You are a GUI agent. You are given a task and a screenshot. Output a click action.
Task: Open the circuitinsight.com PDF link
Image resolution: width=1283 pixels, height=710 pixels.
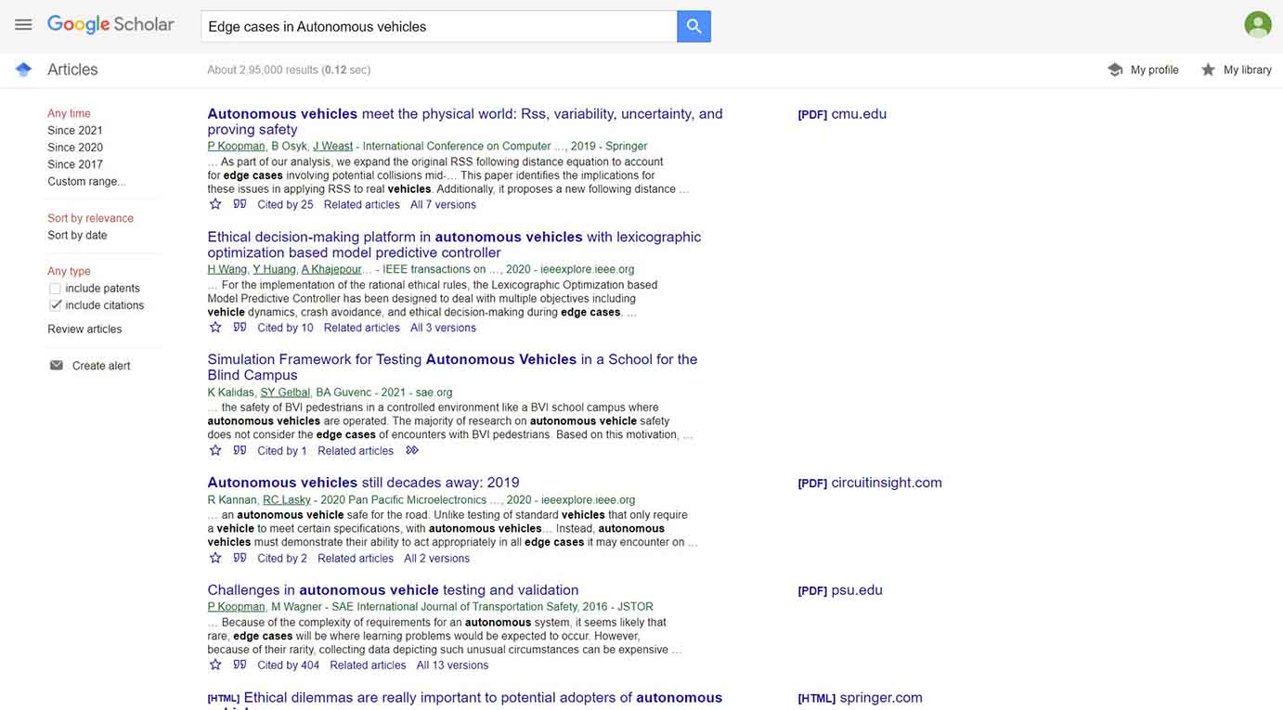[870, 483]
